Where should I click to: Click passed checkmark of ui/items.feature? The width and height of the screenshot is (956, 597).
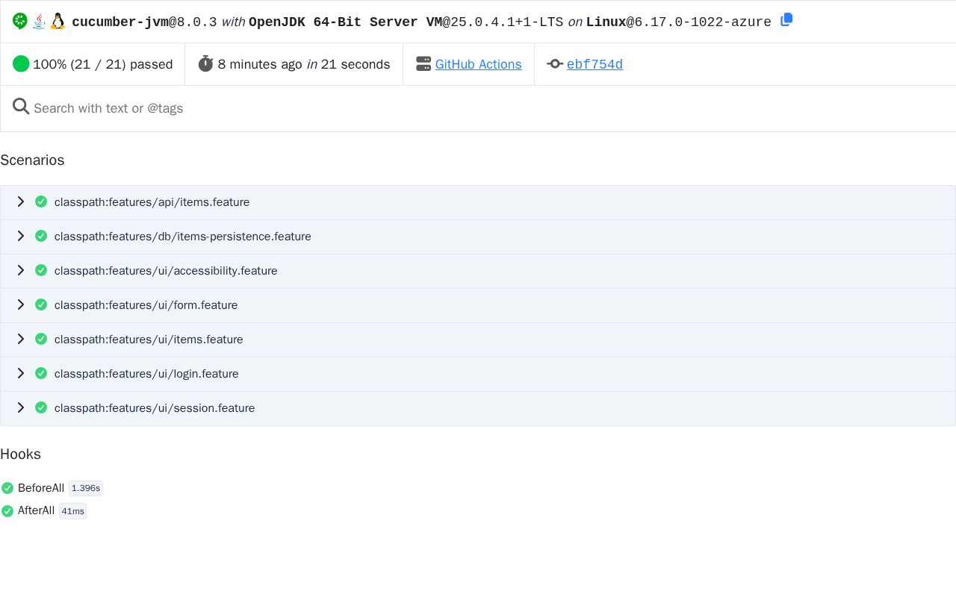(41, 339)
